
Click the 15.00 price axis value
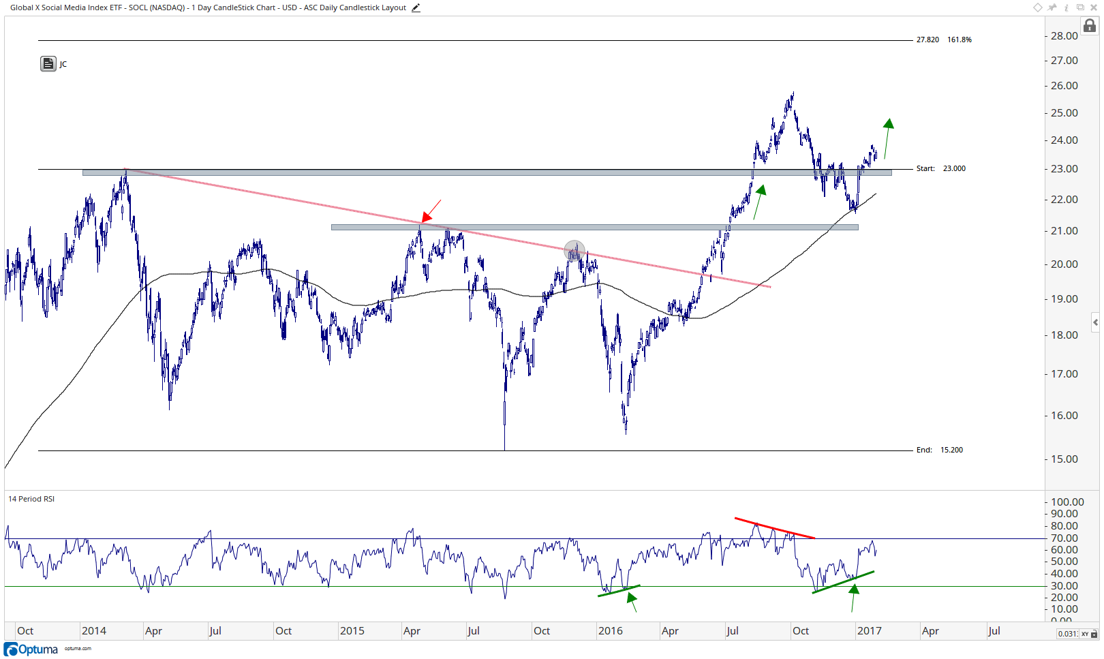1064,459
